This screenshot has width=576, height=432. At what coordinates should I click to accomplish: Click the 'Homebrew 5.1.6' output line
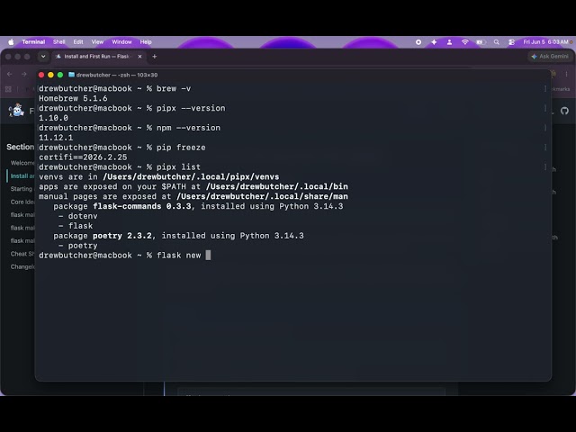coord(73,98)
